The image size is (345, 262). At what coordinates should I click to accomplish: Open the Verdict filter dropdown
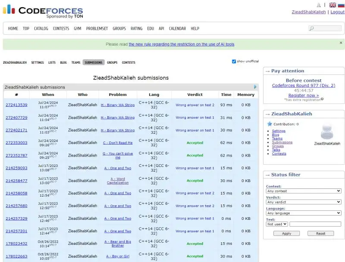click(303, 202)
